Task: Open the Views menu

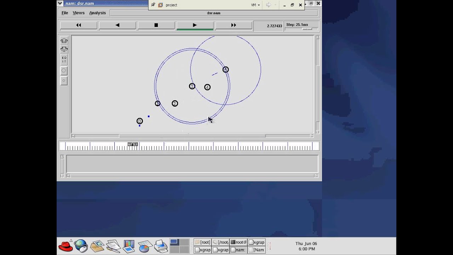Action: tap(79, 13)
